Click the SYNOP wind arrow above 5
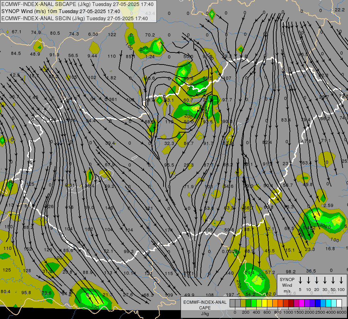Image resolution: width=348 pixels, height=319 pixels. (300, 280)
